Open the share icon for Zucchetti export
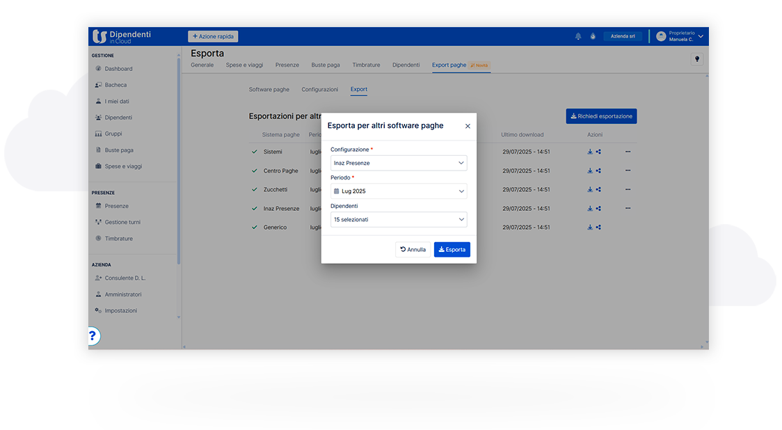 (x=600, y=189)
